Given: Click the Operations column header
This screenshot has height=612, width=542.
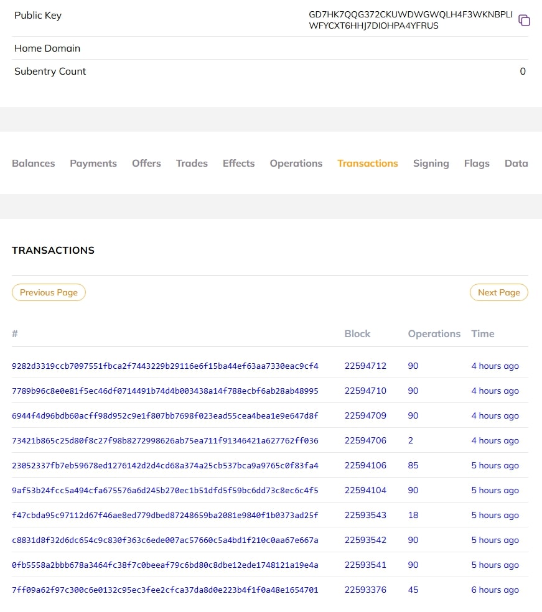Looking at the screenshot, I should tap(434, 334).
